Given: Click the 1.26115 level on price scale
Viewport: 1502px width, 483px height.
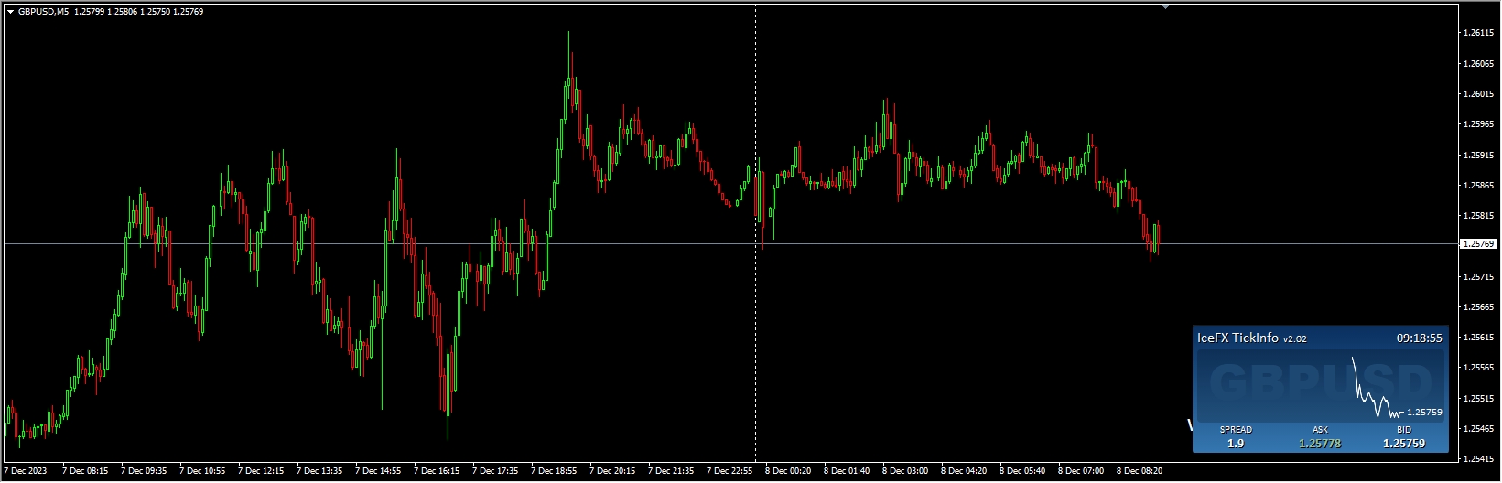Looking at the screenshot, I should tap(1479, 33).
